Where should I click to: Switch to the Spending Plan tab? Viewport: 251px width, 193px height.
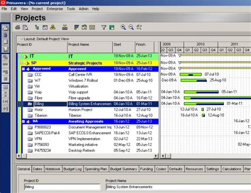(96, 169)
